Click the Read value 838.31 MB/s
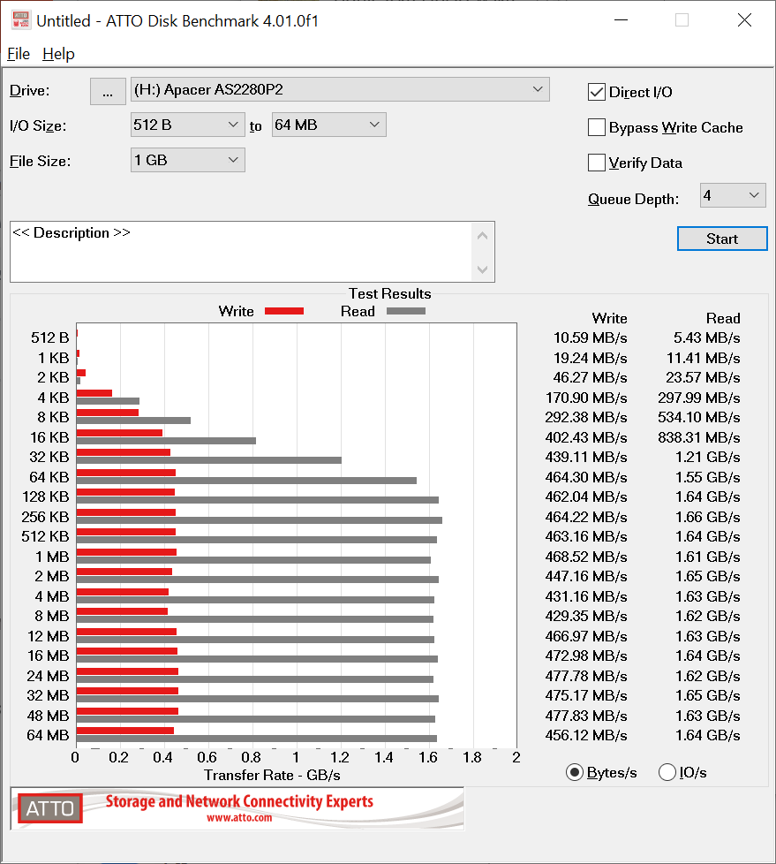Image resolution: width=776 pixels, height=864 pixels. point(699,437)
